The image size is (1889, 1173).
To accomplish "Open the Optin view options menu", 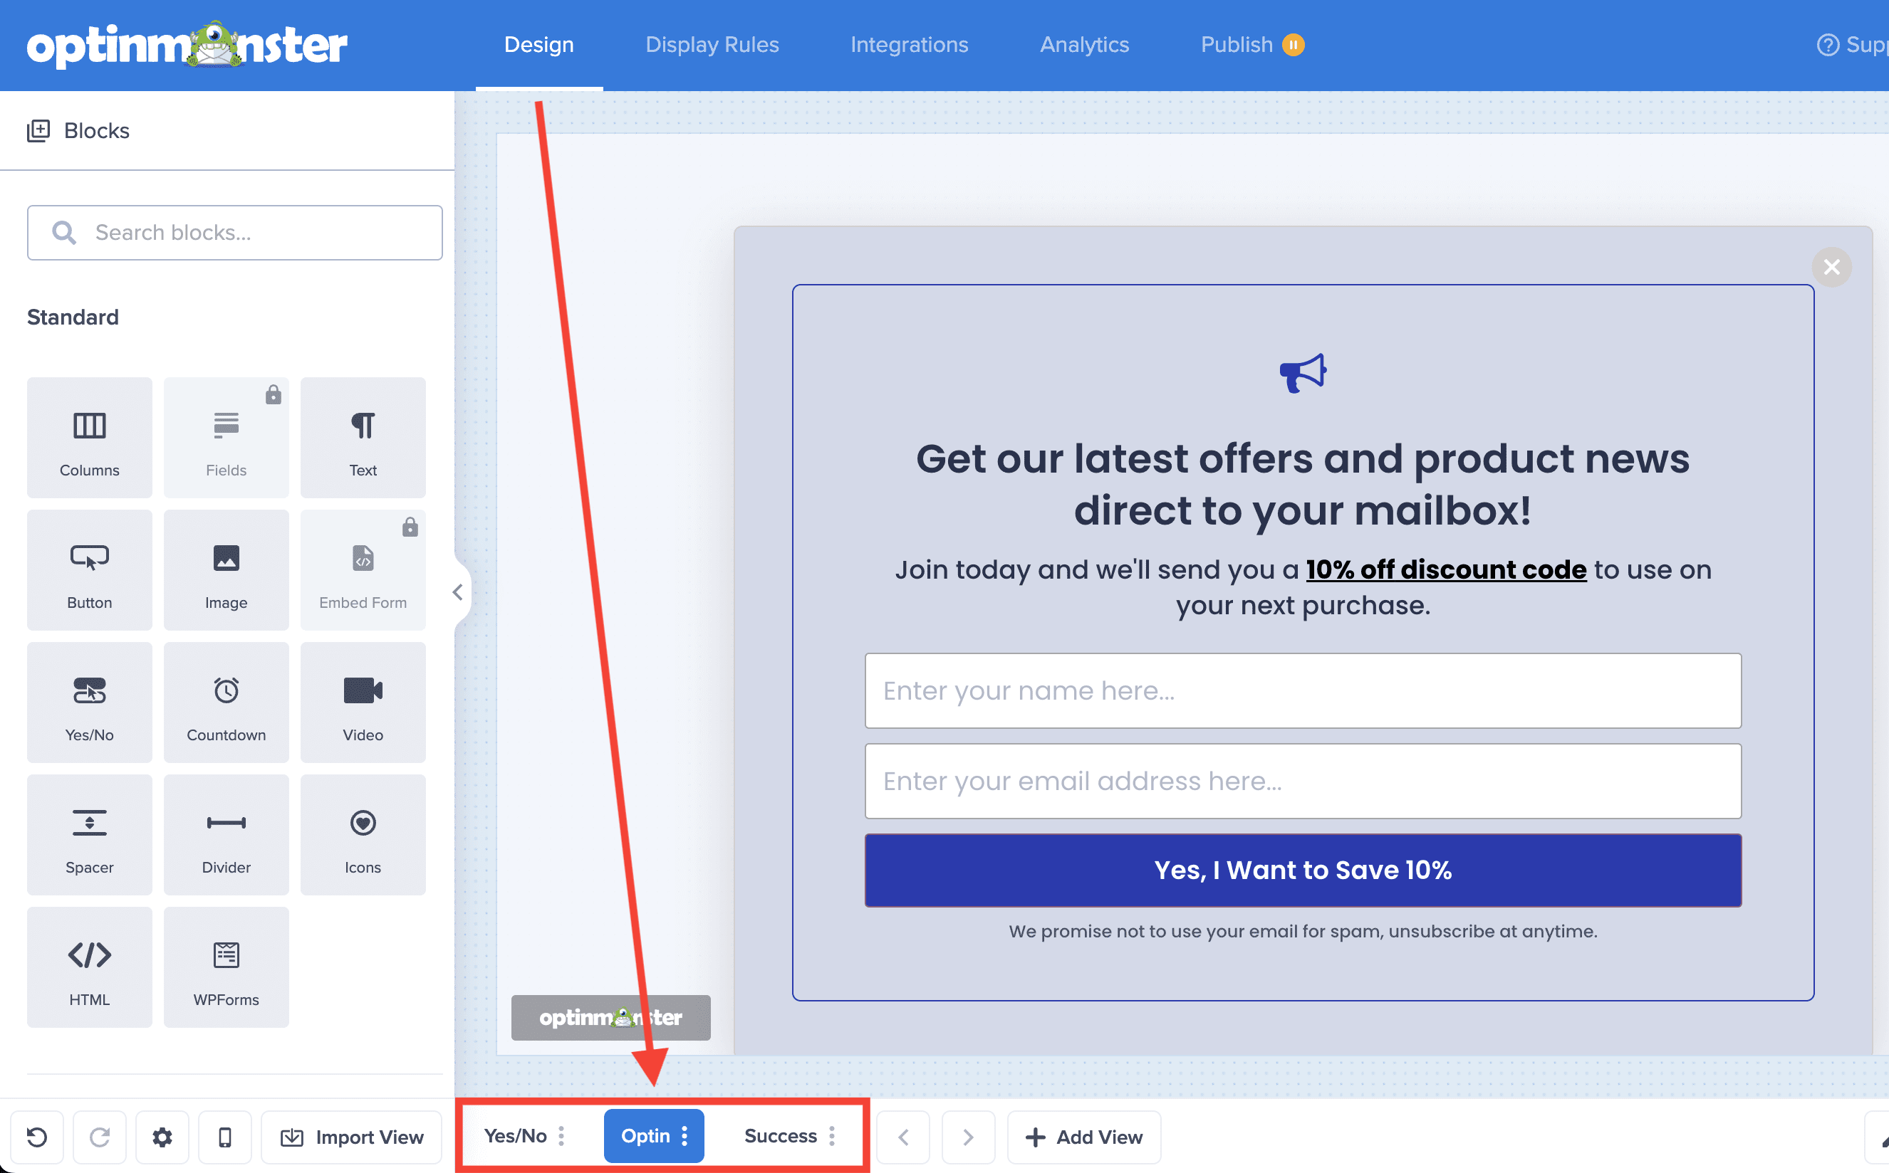I will [685, 1136].
